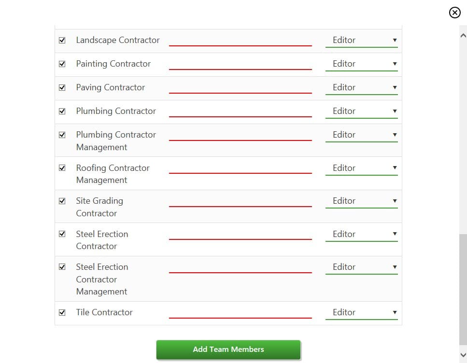Click the Steel Erection Contractor input field
The width and height of the screenshot is (467, 363).
(241, 234)
